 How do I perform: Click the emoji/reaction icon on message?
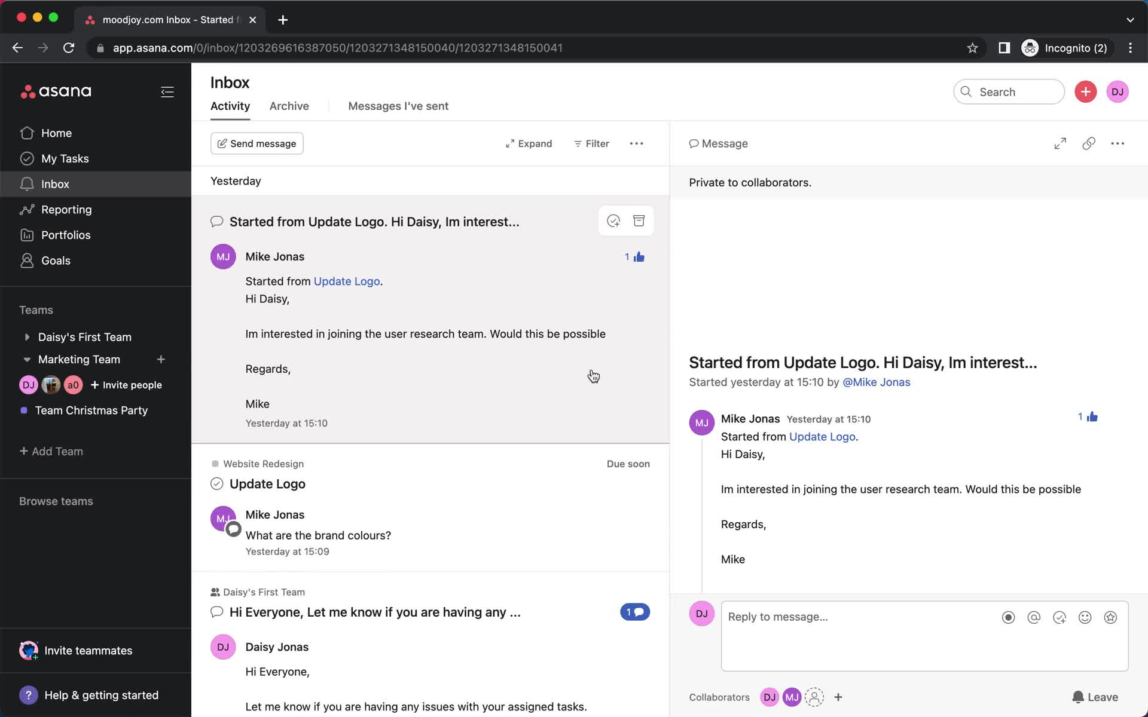pyautogui.click(x=1085, y=617)
